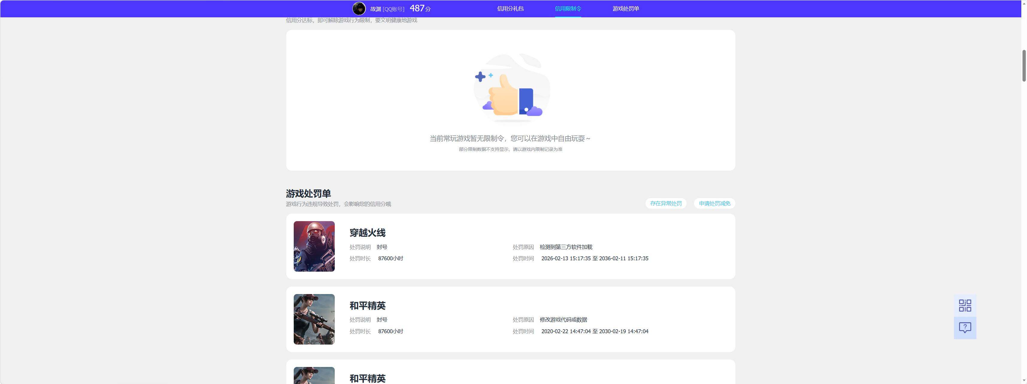Open the help feedback floating icon
1027x384 pixels.
point(965,328)
